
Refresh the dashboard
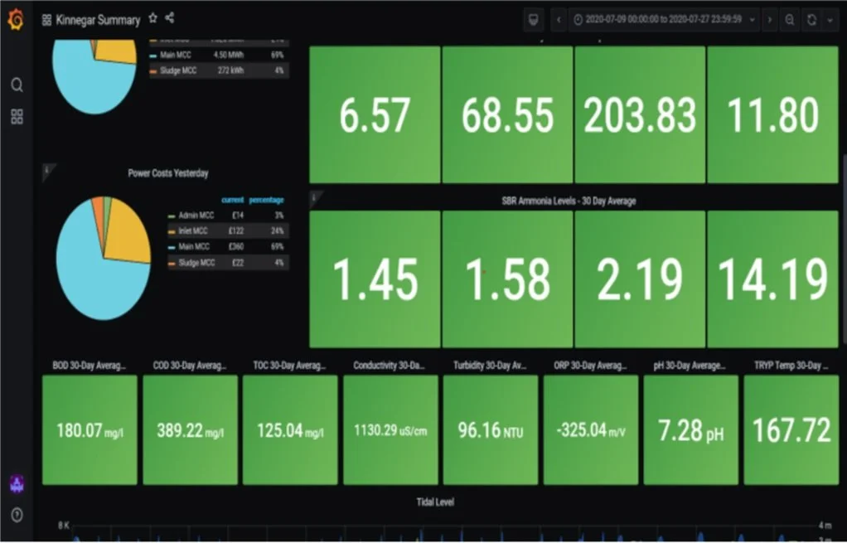pyautogui.click(x=811, y=20)
